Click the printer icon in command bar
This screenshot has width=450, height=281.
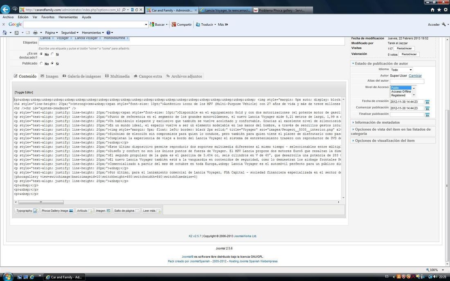[35, 33]
